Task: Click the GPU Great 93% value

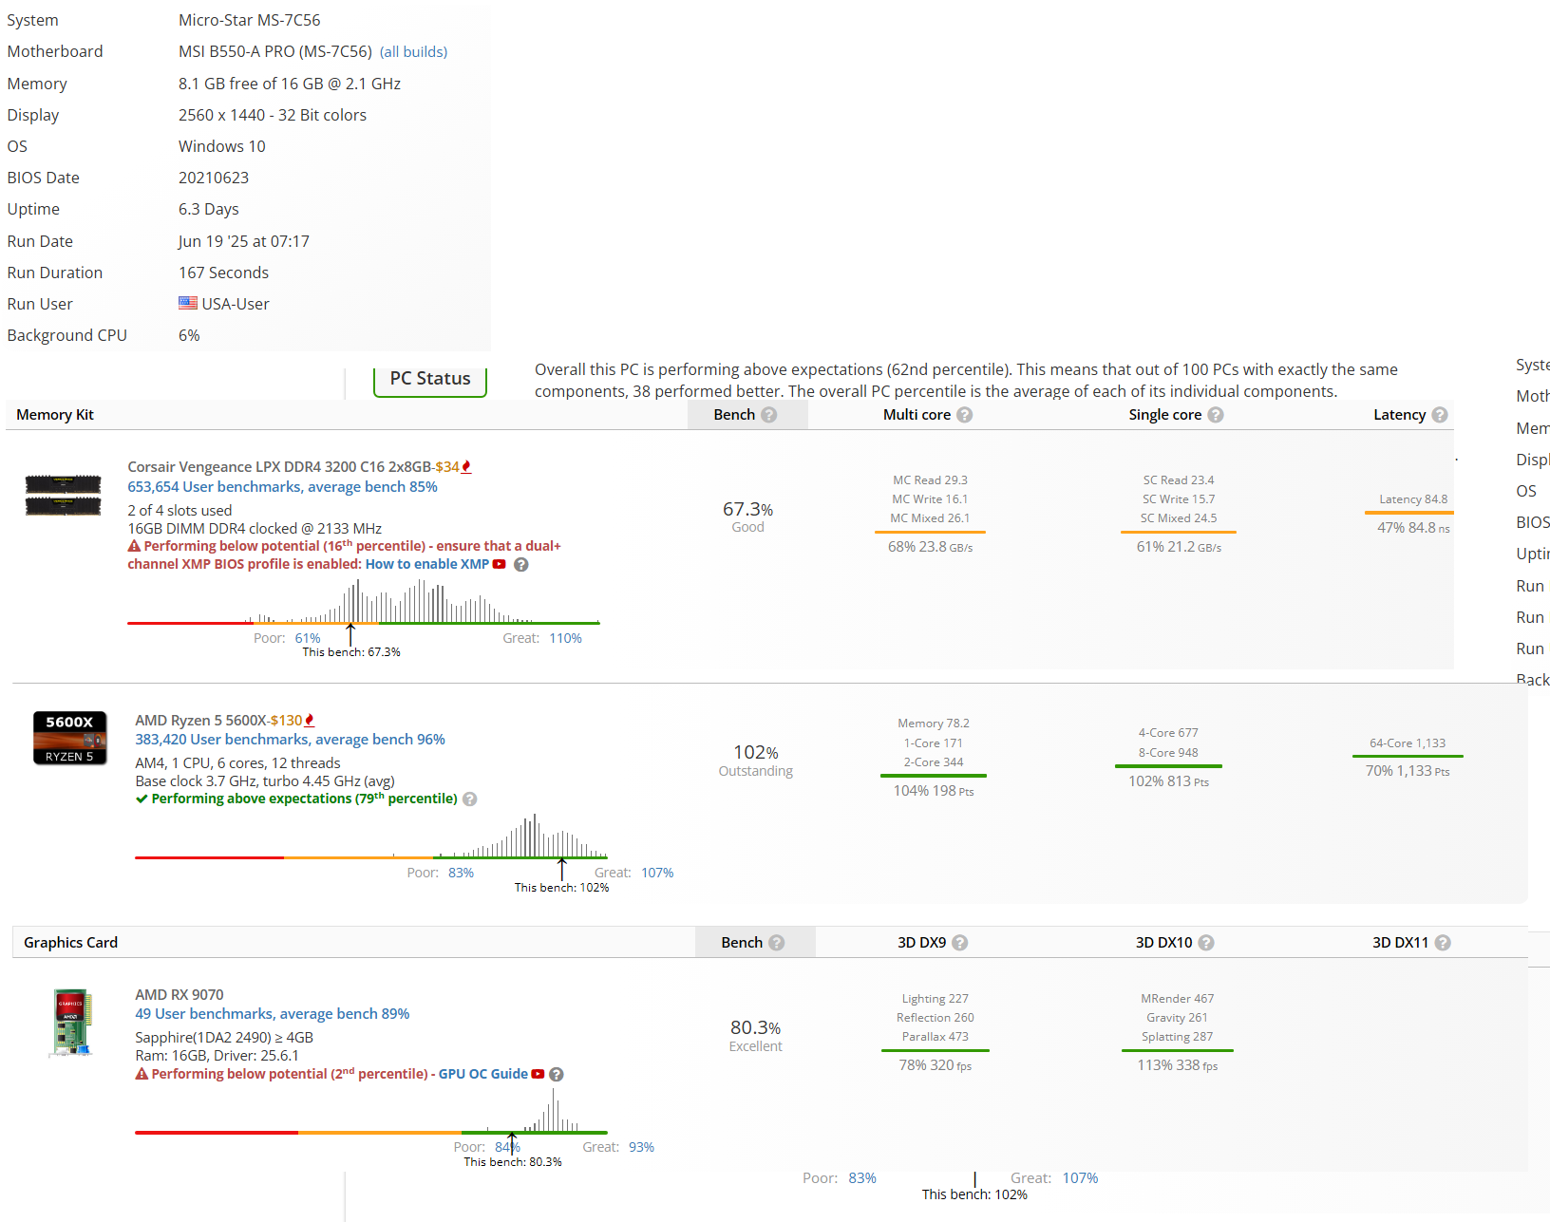Action: [x=641, y=1147]
